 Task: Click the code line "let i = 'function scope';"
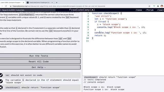click(x=111, y=19)
